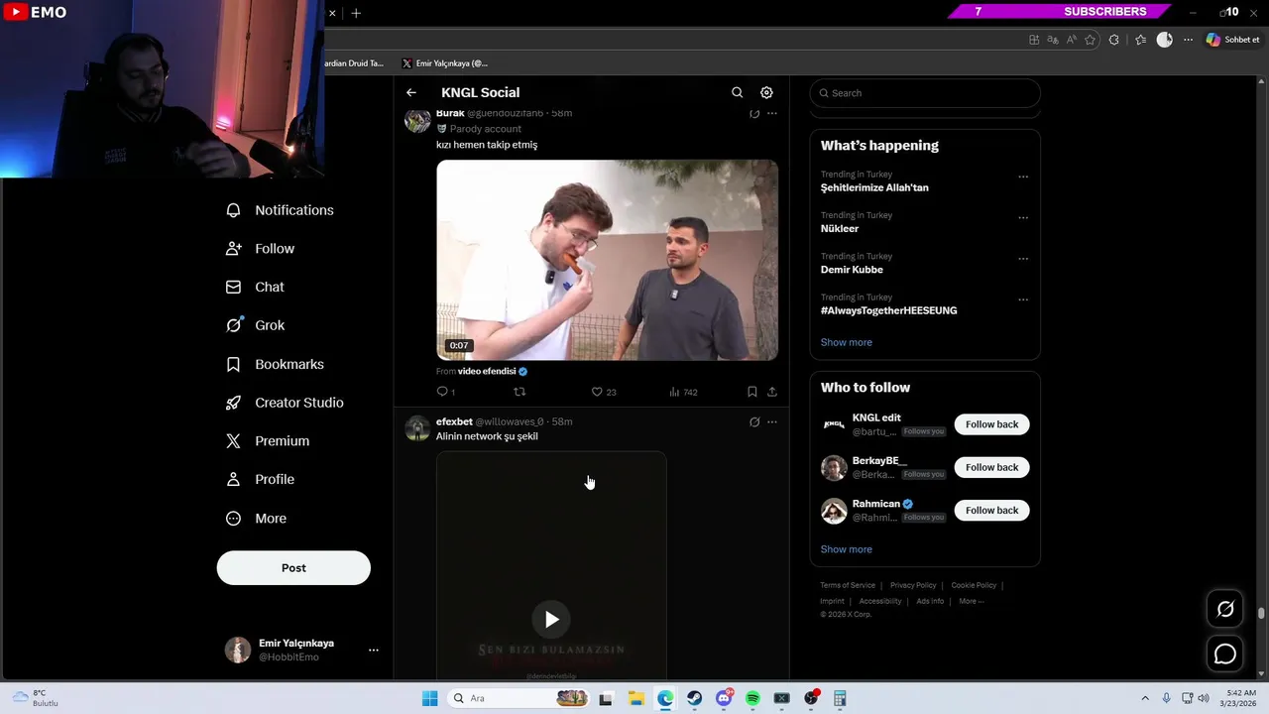Follow back KNGL edit
The image size is (1269, 714).
(x=991, y=424)
